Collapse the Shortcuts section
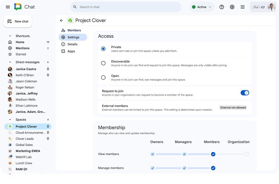This screenshot has width=279, height=184. click(x=10, y=36)
